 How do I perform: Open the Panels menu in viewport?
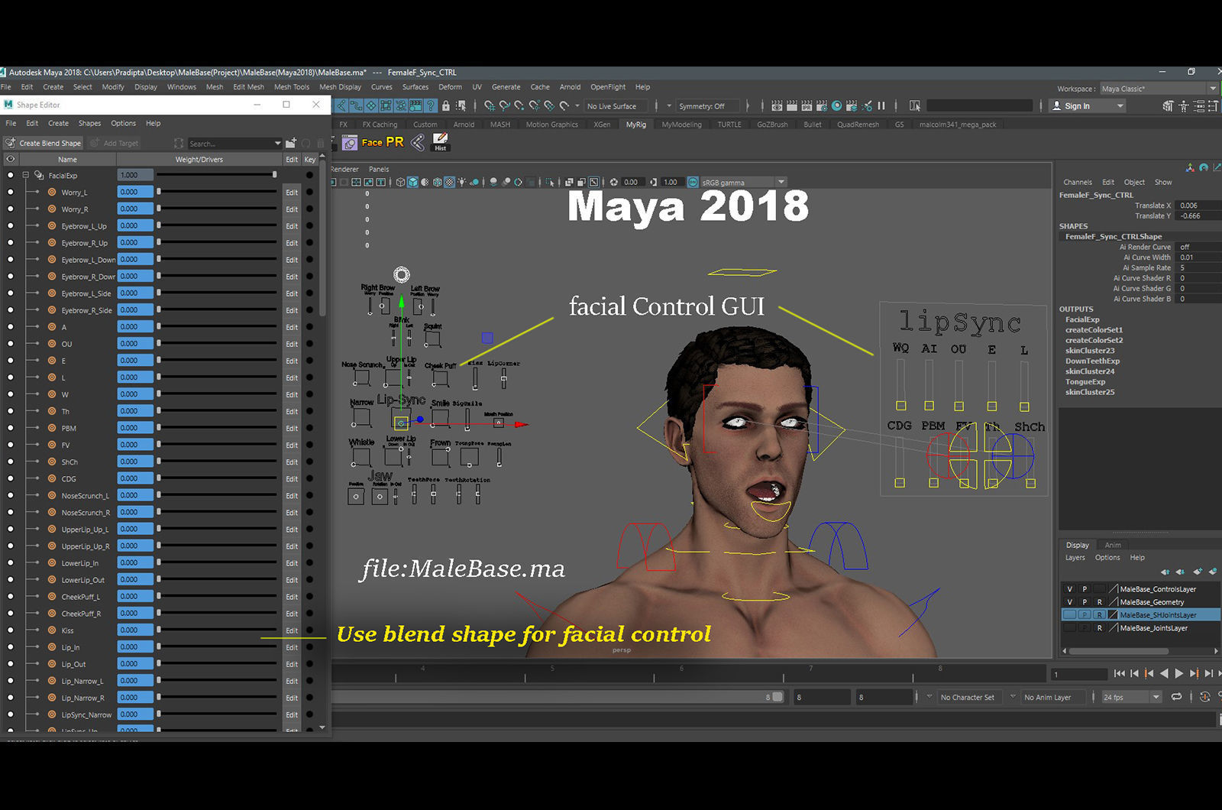(379, 169)
